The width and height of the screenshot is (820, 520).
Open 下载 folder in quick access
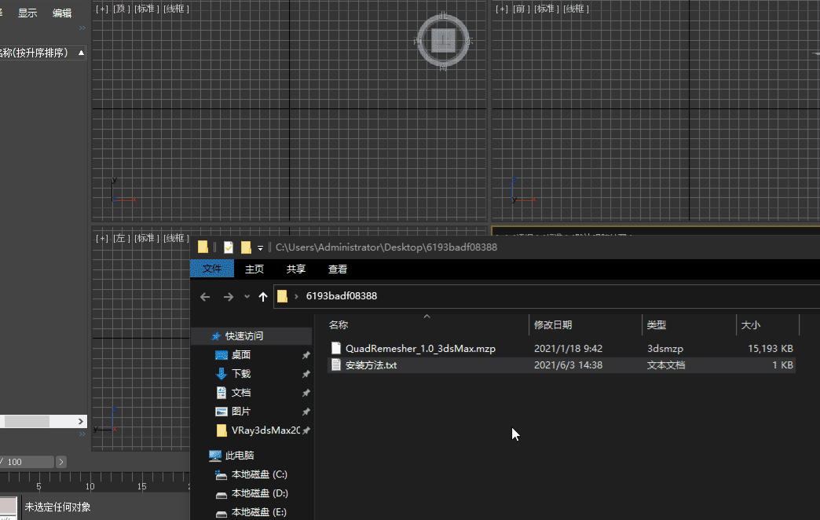pyautogui.click(x=241, y=374)
